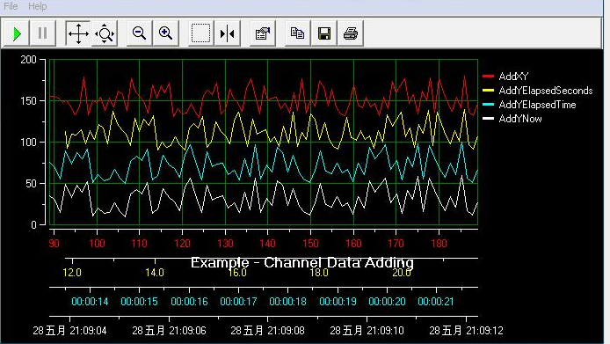Open the File menu
The image size is (610, 344).
[x=11, y=6]
